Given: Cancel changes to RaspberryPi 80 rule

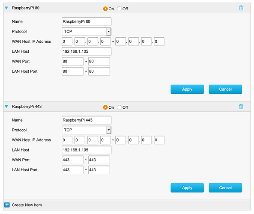Looking at the screenshot, I should click(x=225, y=89).
